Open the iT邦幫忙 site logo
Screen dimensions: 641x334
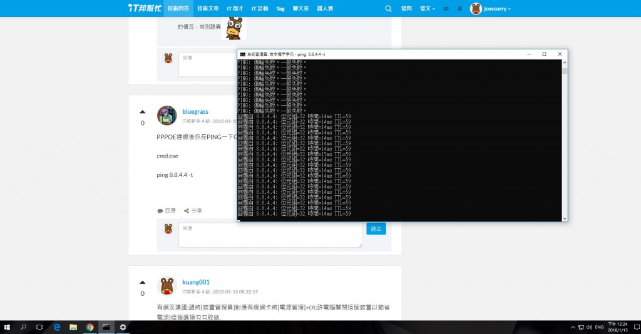point(145,8)
